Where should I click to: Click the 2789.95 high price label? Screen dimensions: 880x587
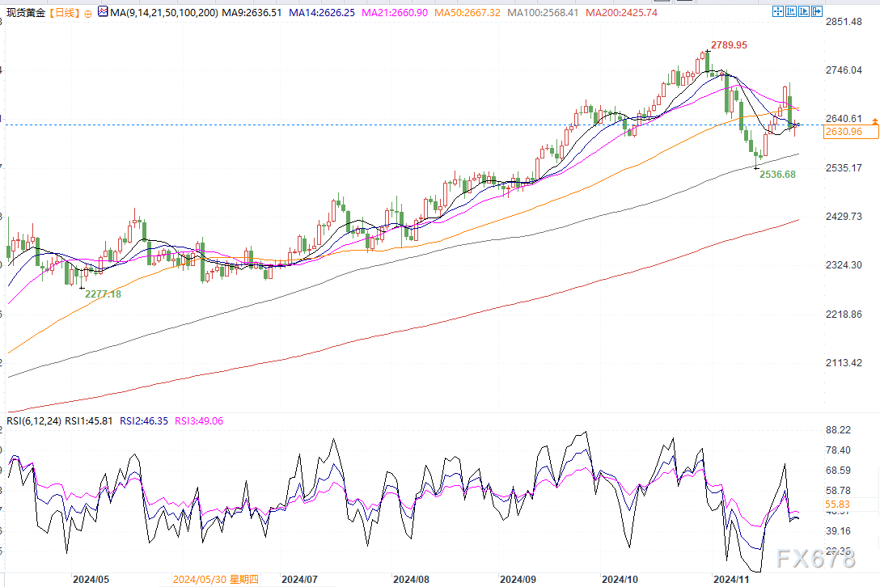tap(729, 44)
